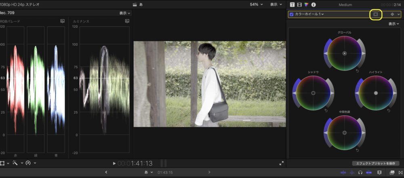Toggle viewer full-screen arrows icon
Screen dimensions: 404x178
point(281,163)
